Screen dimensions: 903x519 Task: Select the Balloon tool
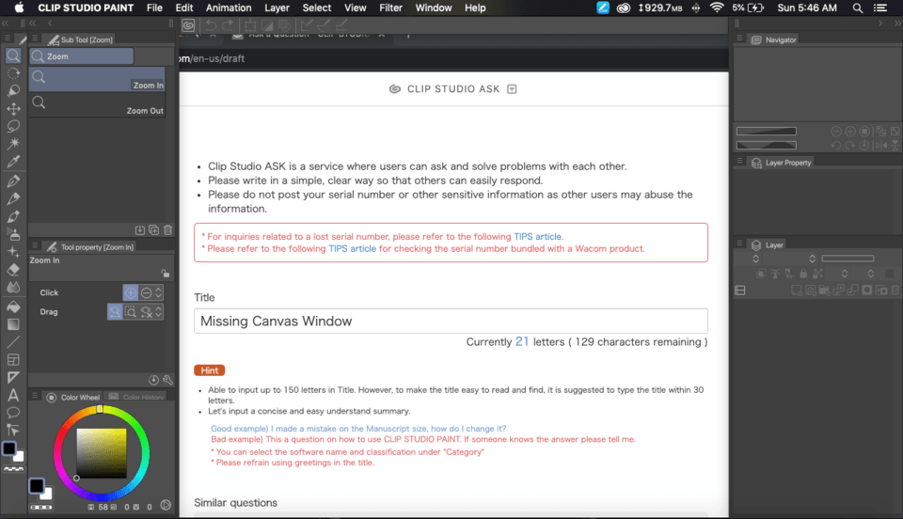point(13,413)
